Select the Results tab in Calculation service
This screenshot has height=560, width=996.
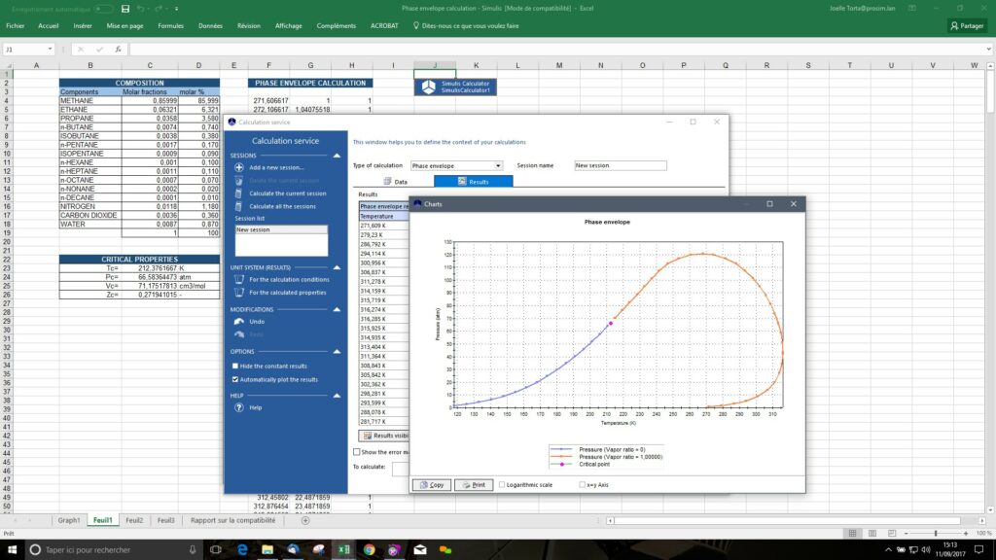pyautogui.click(x=474, y=182)
